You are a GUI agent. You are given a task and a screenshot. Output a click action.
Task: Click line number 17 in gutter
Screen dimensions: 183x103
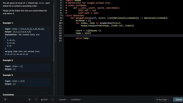[x=60, y=41]
